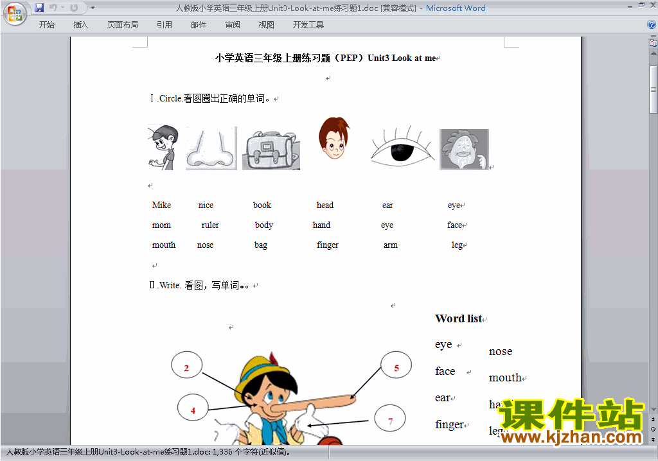Open the 开始 ribbon tab
This screenshot has width=658, height=461.
[46, 25]
